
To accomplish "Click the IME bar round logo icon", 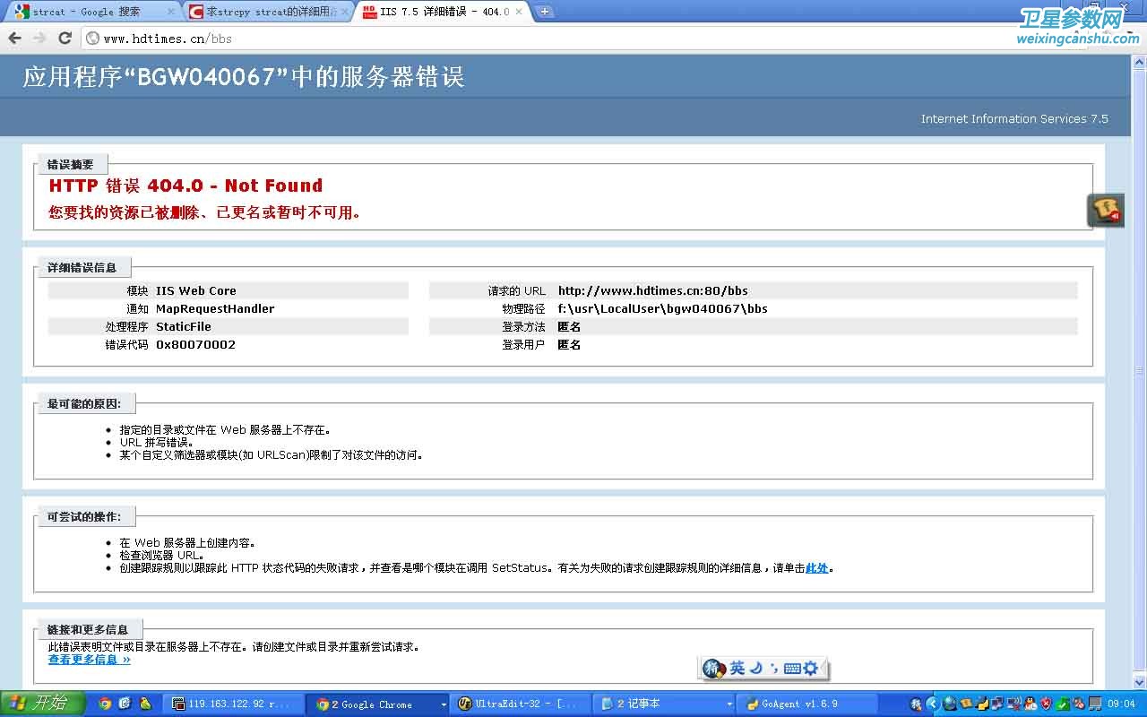I will coord(714,669).
